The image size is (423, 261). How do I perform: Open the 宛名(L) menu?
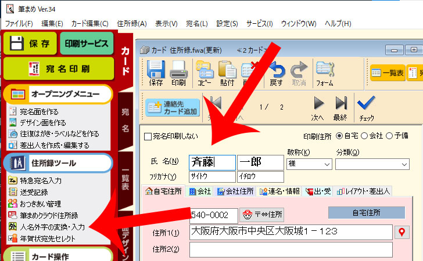[196, 24]
